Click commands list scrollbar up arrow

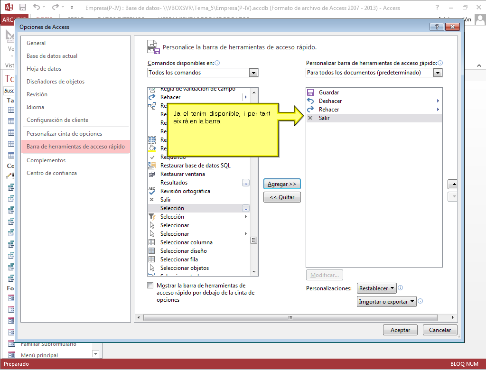[x=254, y=92]
